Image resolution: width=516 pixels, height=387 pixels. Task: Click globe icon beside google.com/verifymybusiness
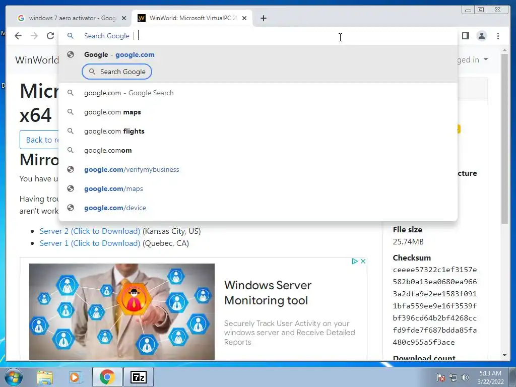(x=71, y=169)
